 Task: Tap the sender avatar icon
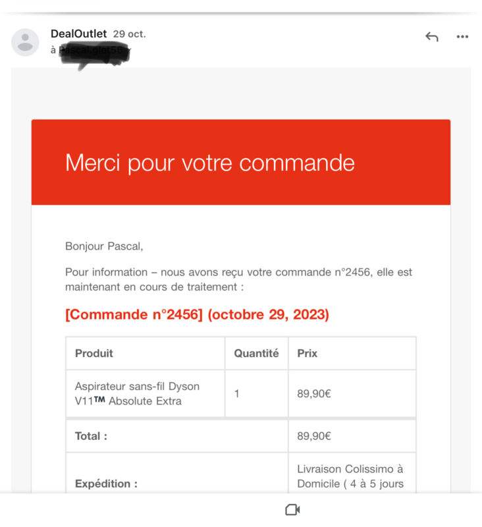point(25,42)
